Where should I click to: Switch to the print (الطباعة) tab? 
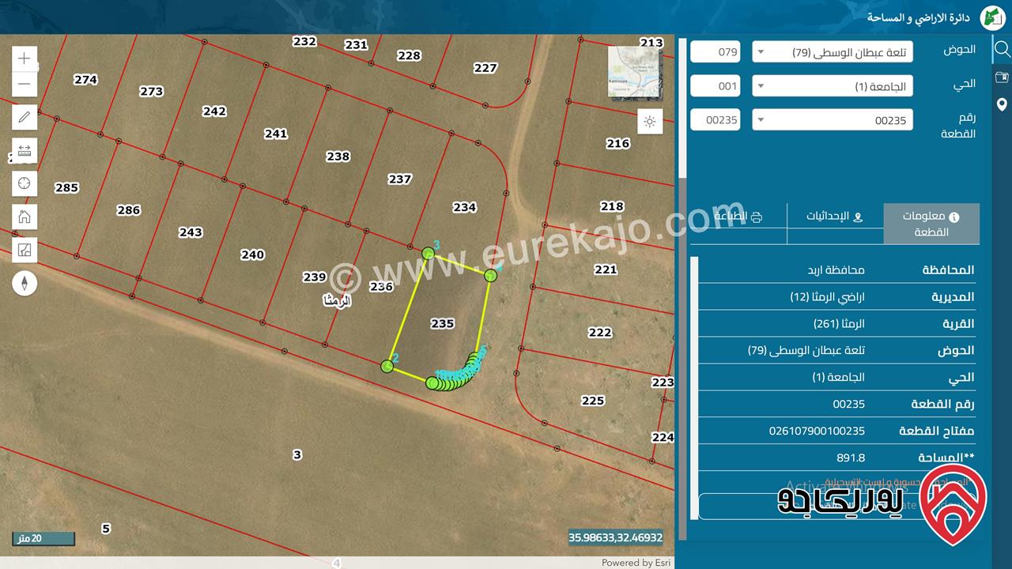(738, 217)
